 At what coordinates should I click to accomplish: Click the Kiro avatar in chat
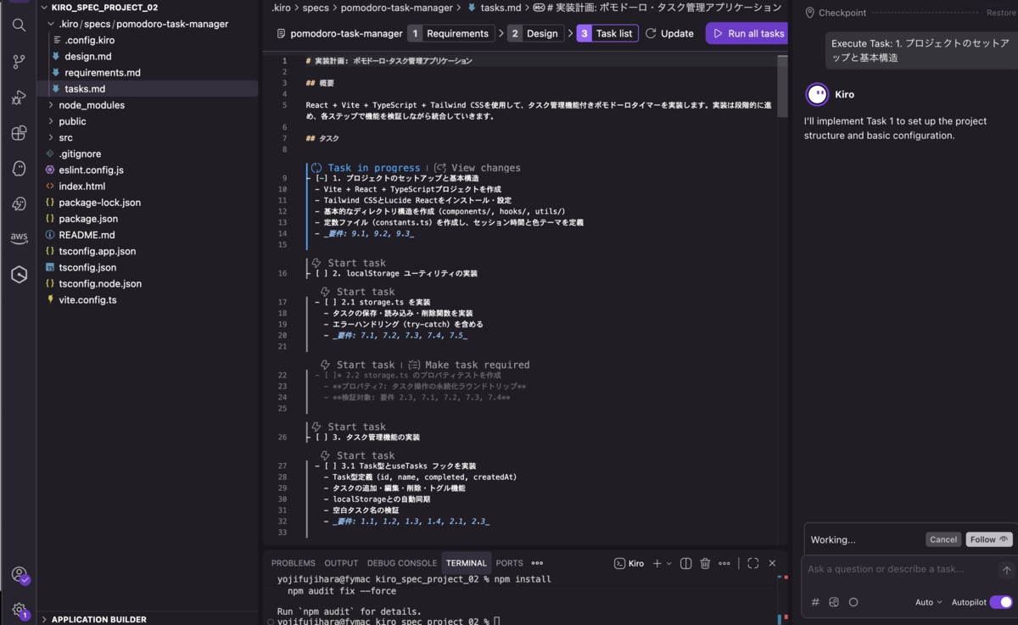(x=817, y=94)
